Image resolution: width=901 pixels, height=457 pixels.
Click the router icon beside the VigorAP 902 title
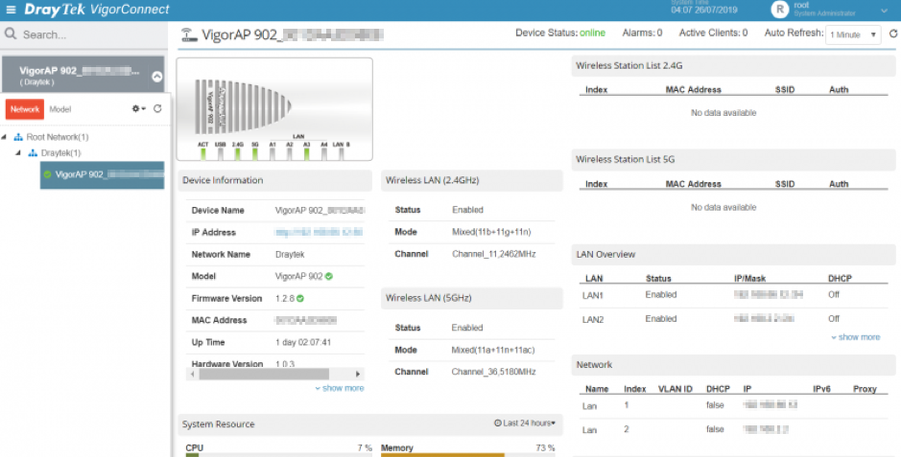189,34
